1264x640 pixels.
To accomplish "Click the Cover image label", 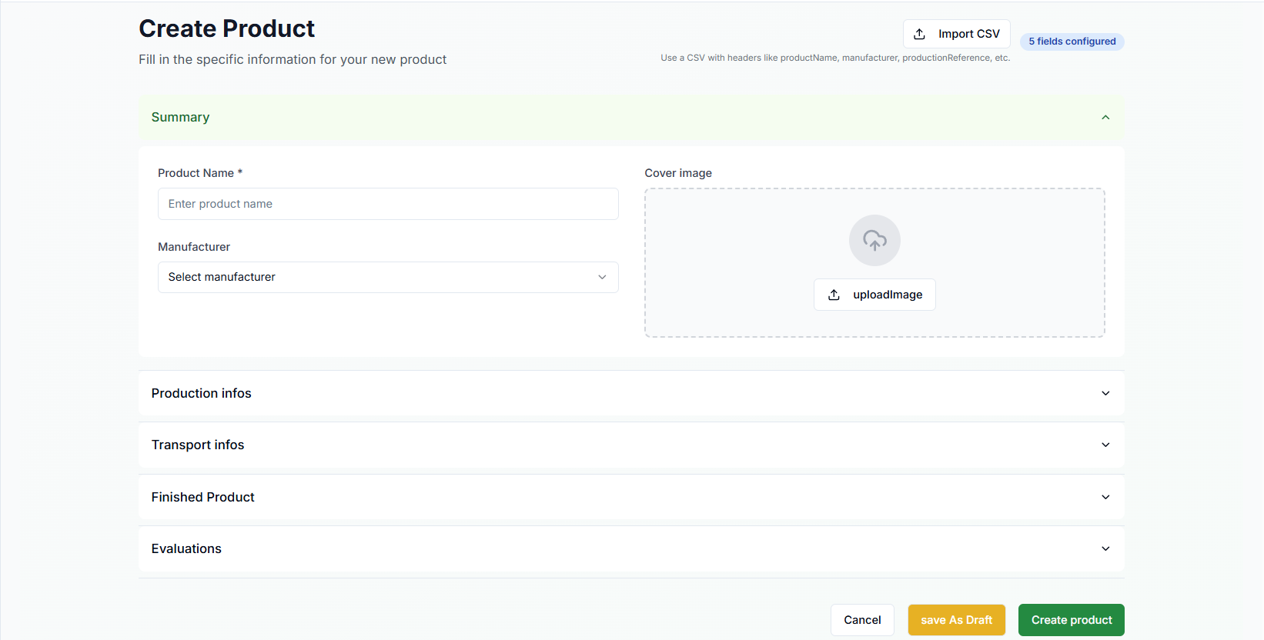I will coord(678,173).
